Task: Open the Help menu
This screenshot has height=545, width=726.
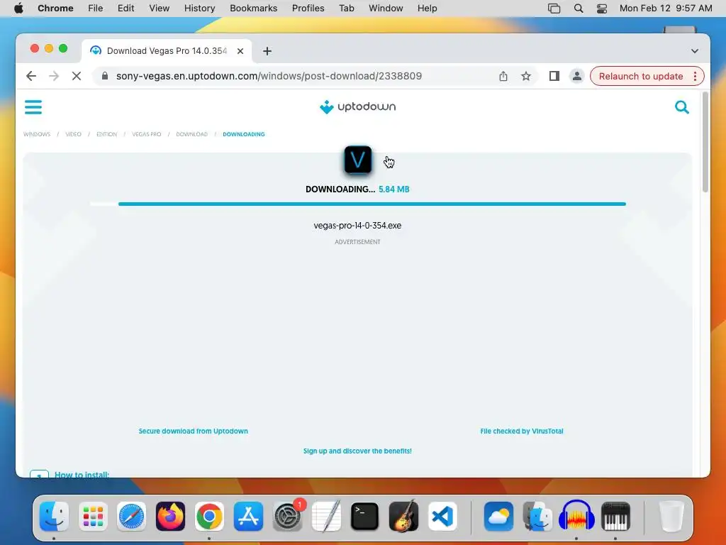Action: (x=427, y=9)
